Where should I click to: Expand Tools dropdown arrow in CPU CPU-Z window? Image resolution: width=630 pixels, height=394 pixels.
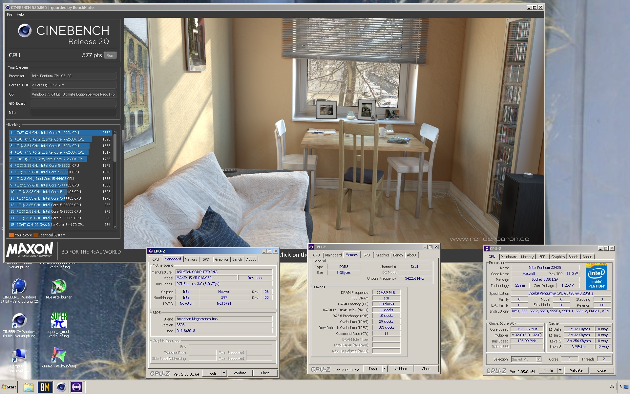coord(560,370)
